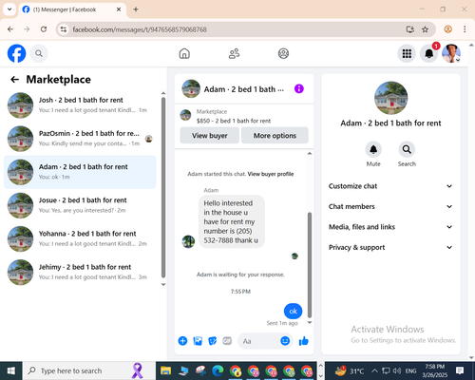Open File Explorer from taskbar
Screen dimensions: 475x380
[x=165, y=370]
